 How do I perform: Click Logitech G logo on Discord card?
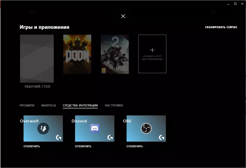pyautogui.click(x=110, y=138)
